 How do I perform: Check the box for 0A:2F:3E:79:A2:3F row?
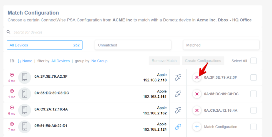pyautogui.click(x=253, y=78)
